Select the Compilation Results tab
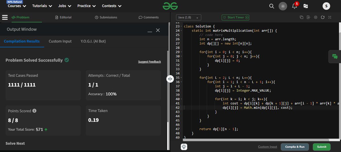 22,41
